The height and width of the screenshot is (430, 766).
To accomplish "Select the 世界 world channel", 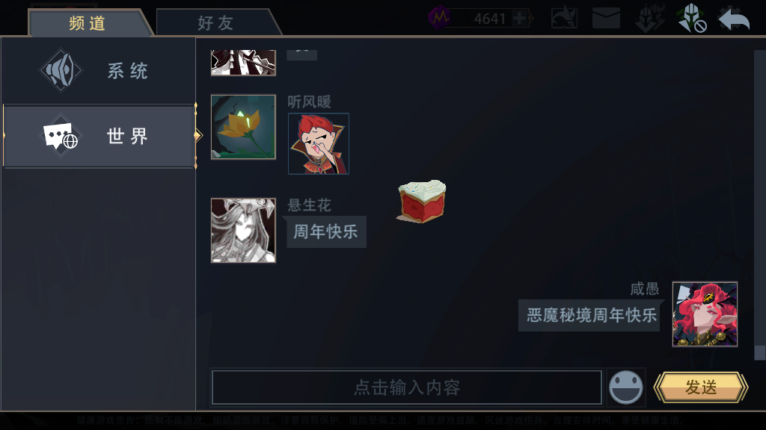I will point(98,136).
